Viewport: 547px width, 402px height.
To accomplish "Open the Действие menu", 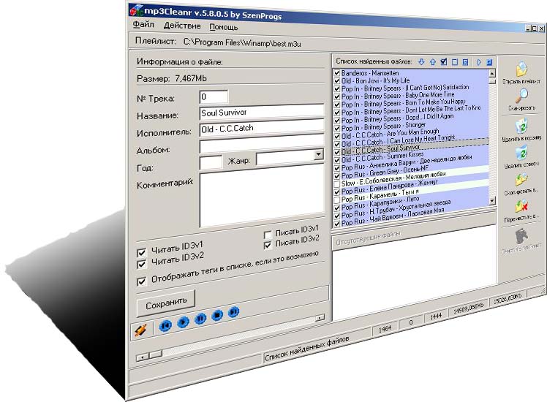I will (x=182, y=26).
